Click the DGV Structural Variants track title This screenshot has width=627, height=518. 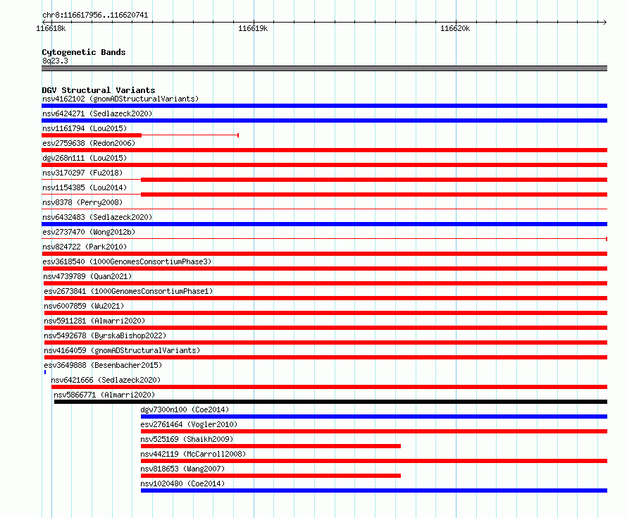99,90
